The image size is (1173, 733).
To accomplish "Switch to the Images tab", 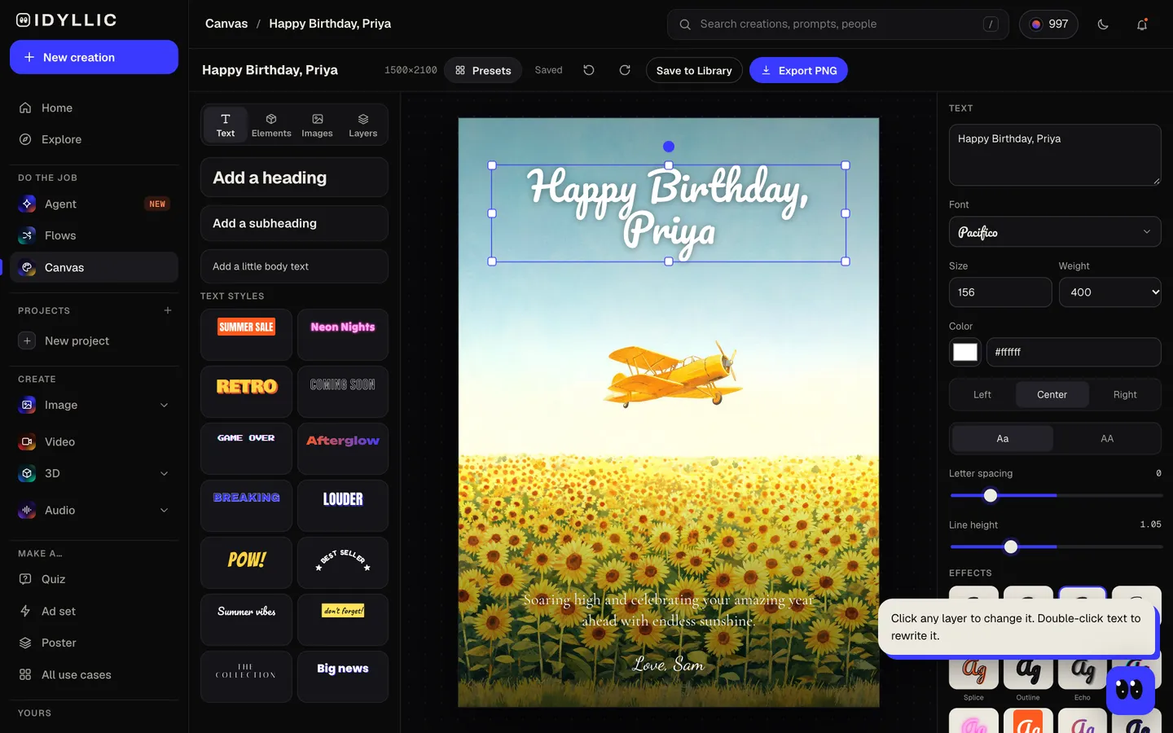I will (x=317, y=125).
